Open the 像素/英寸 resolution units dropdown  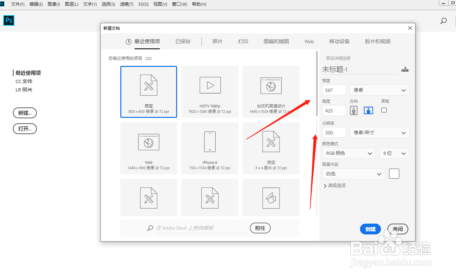pos(379,132)
